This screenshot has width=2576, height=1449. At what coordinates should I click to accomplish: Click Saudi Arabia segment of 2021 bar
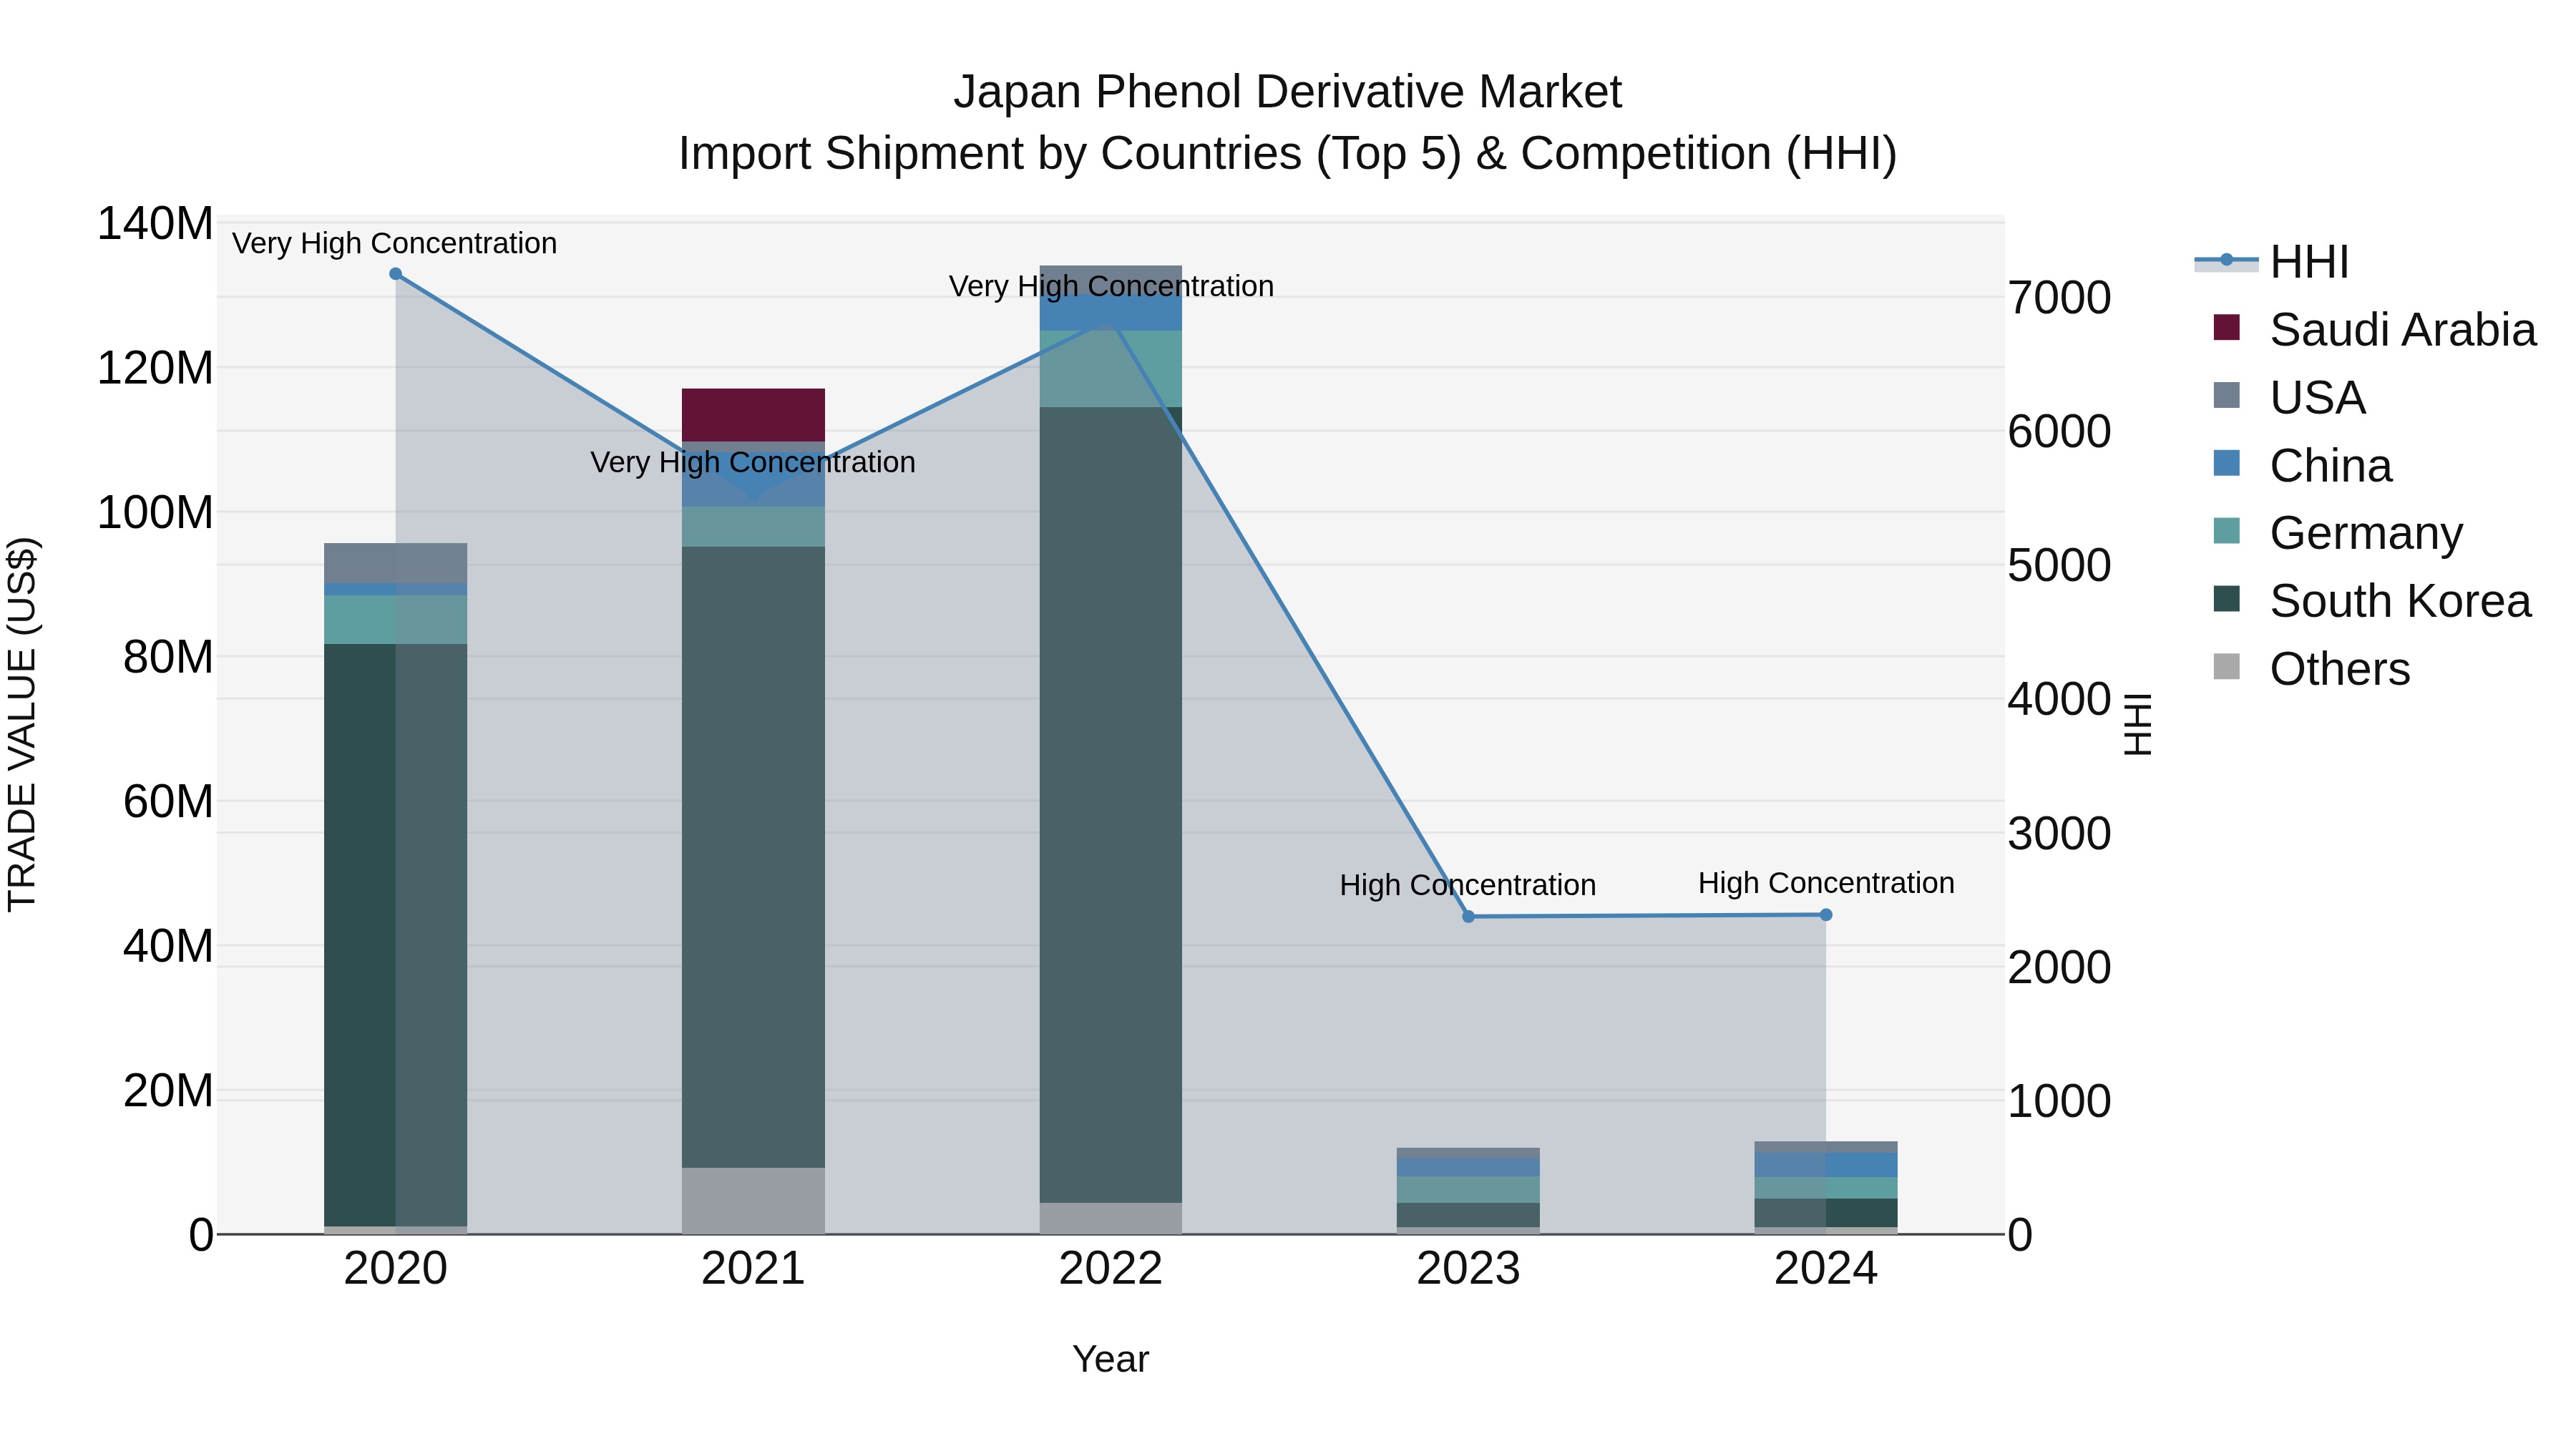tap(753, 415)
